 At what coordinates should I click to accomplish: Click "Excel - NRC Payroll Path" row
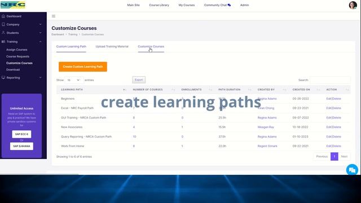(204, 108)
